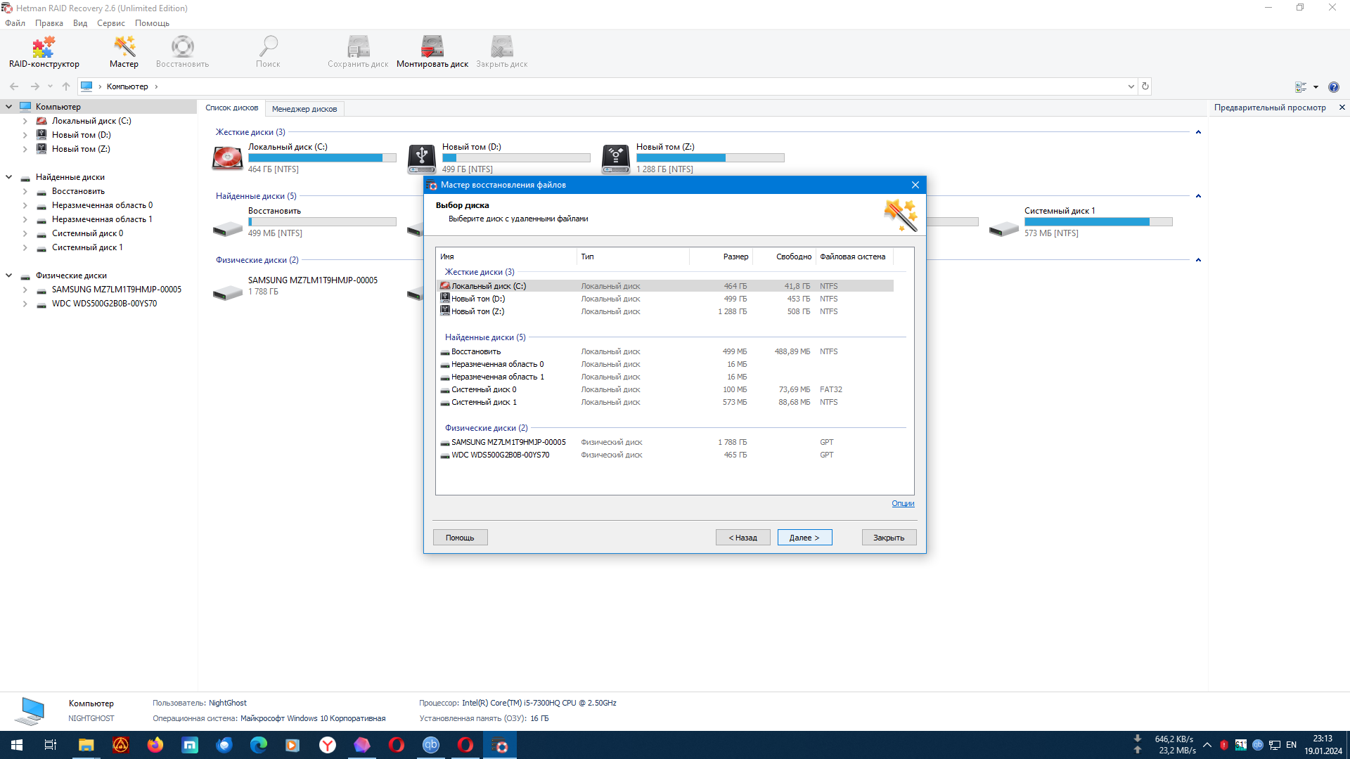This screenshot has height=759, width=1350.
Task: Select the Локальный диск (C:) drive icon in disk list
Action: pyautogui.click(x=228, y=158)
